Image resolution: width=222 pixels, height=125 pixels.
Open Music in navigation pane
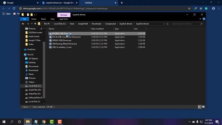click(x=31, y=74)
